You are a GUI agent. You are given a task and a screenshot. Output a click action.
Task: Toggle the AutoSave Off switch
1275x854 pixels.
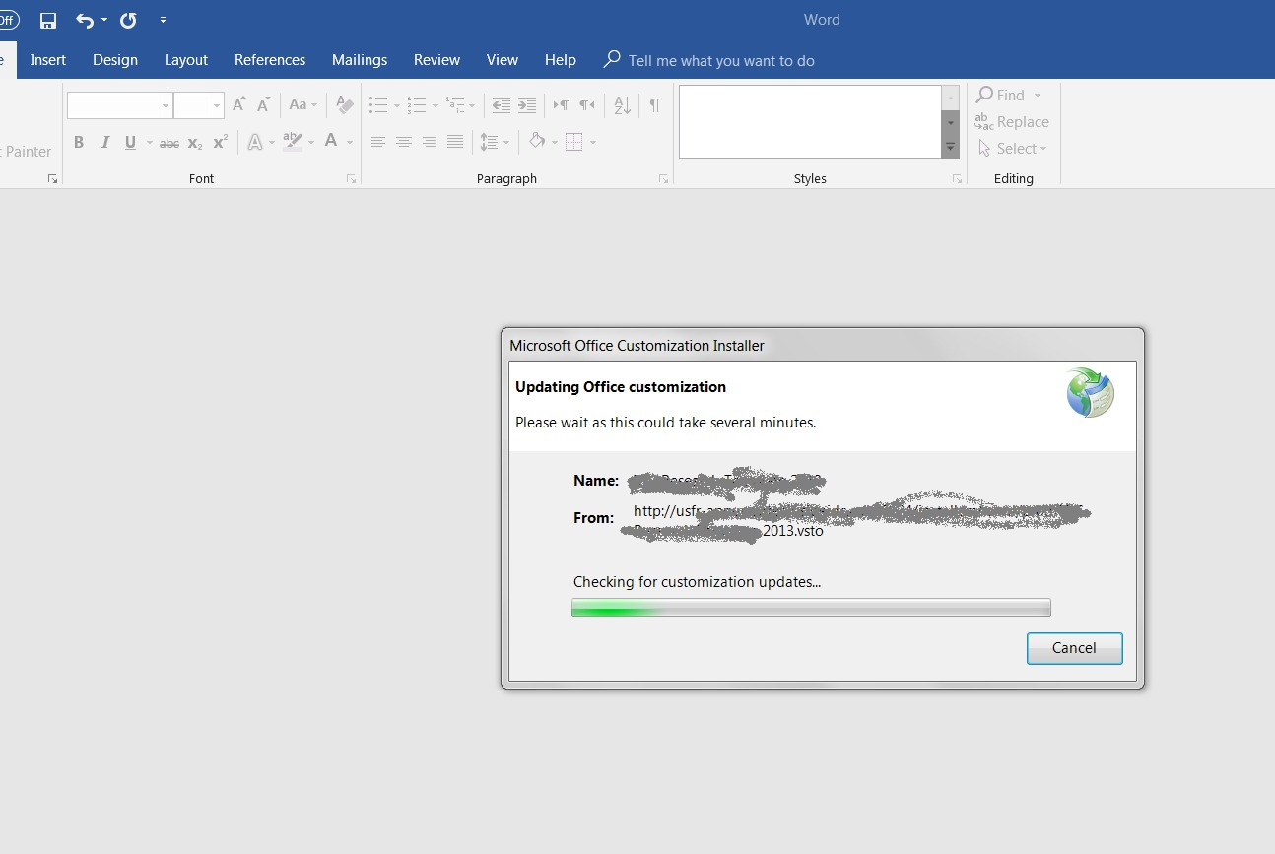point(8,20)
